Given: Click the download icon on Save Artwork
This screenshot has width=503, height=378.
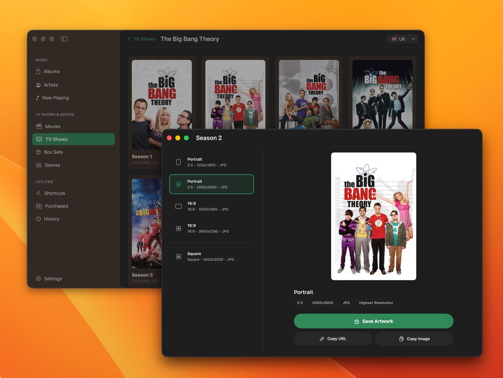Looking at the screenshot, I should [x=357, y=321].
